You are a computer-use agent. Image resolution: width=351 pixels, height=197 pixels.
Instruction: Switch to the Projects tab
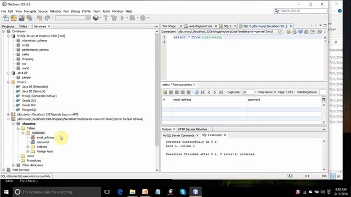point(8,26)
